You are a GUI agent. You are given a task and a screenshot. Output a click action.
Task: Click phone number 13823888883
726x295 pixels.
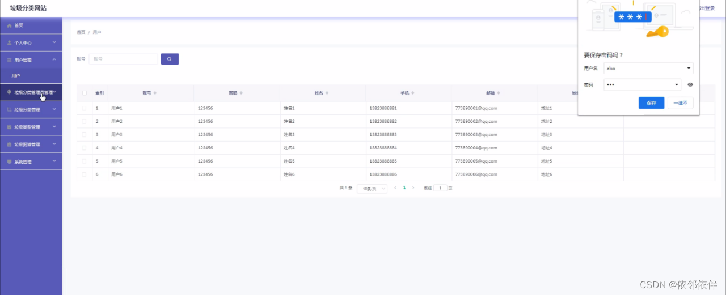383,135
